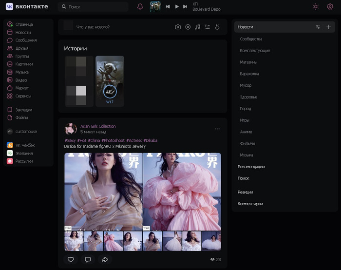
Task: Toggle light theme with the sun icon
Action: click(x=315, y=7)
